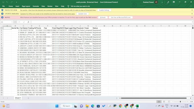The height and width of the screenshot is (109, 194).
Task: Click the Save icon in the title bar
Action: tap(3, 2)
